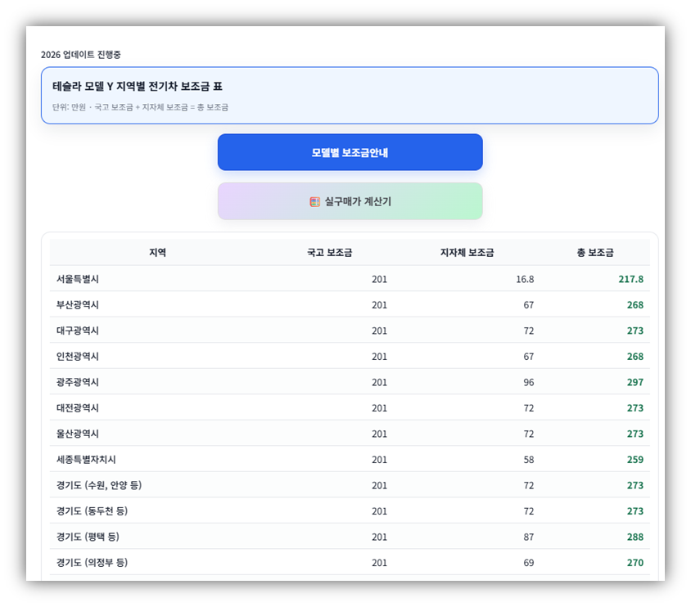Select the 국고 보조금 column header
Viewport: 691px width, 607px height.
330,253
